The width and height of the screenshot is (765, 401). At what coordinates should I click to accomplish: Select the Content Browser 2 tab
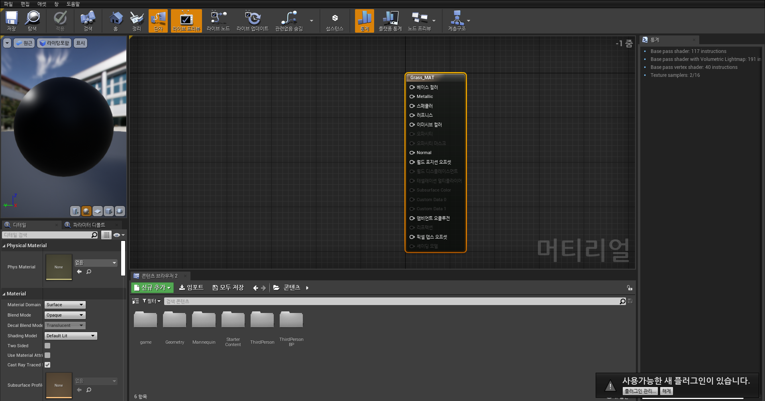pyautogui.click(x=159, y=276)
